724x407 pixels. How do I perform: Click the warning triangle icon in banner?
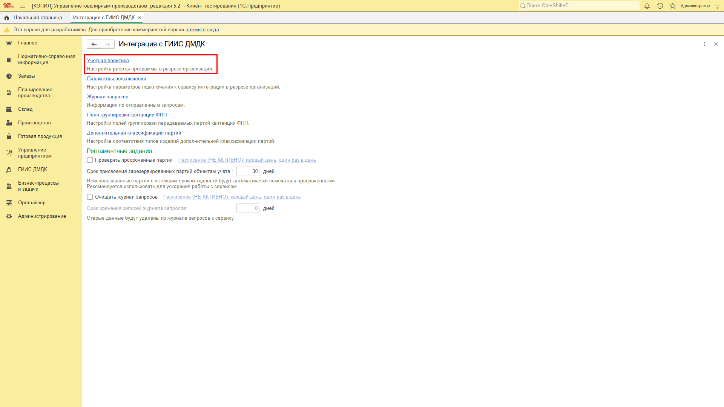click(7, 30)
